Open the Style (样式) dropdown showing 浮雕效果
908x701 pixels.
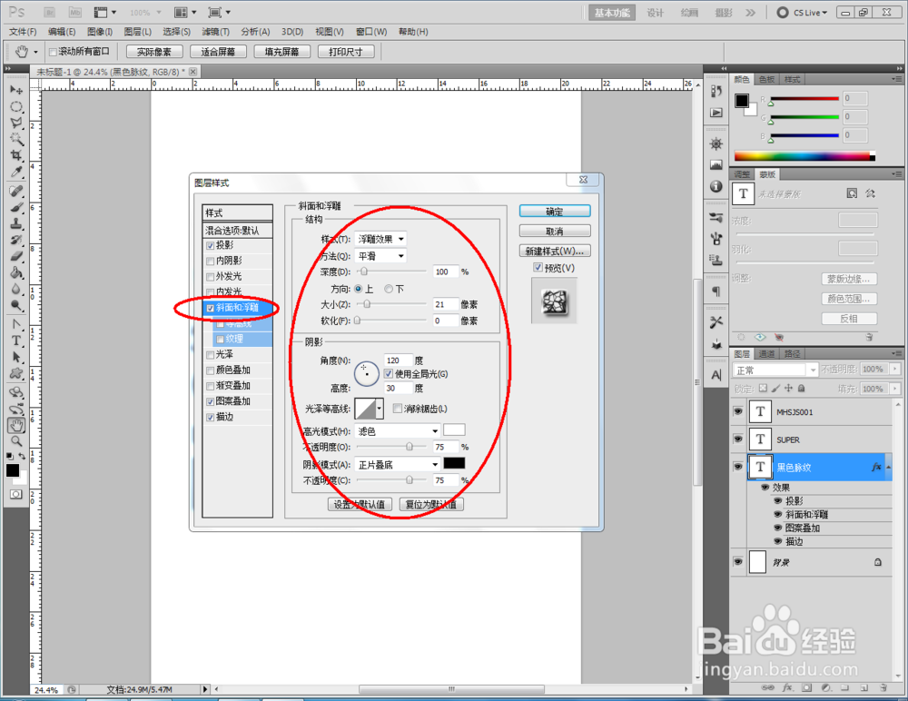pyautogui.click(x=380, y=239)
